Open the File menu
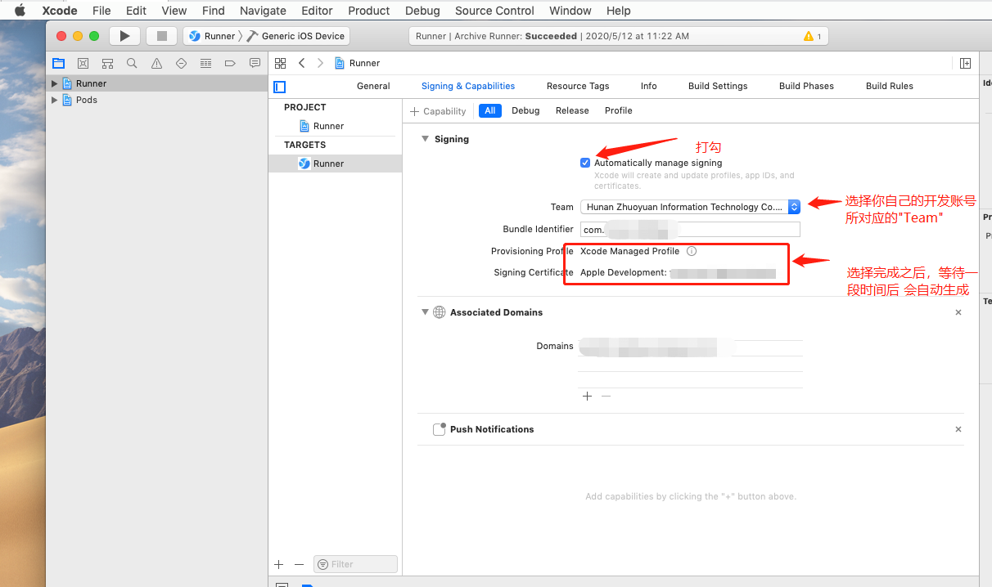 click(101, 11)
